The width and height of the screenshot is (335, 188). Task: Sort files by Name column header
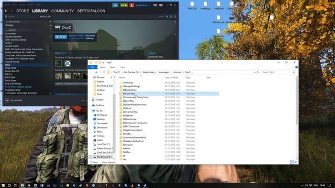[122, 78]
